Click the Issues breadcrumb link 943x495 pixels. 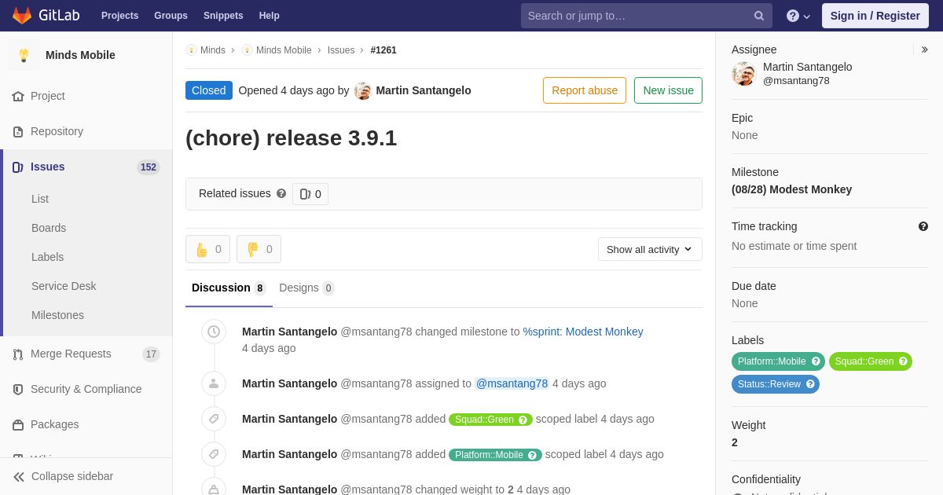pos(341,50)
